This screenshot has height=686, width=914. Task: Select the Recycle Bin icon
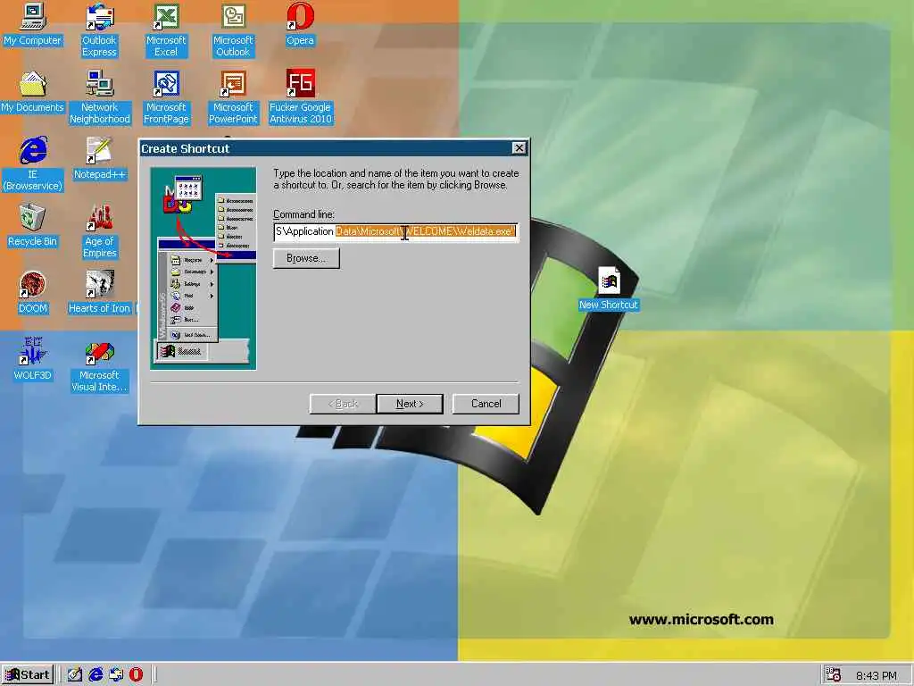click(x=32, y=226)
